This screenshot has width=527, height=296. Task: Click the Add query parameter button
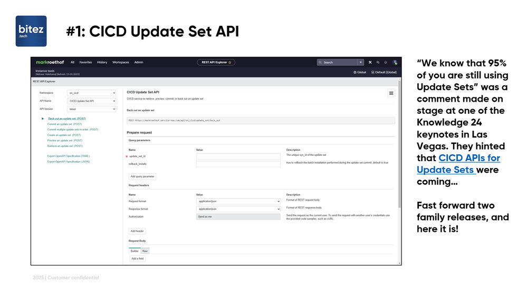pyautogui.click(x=142, y=176)
